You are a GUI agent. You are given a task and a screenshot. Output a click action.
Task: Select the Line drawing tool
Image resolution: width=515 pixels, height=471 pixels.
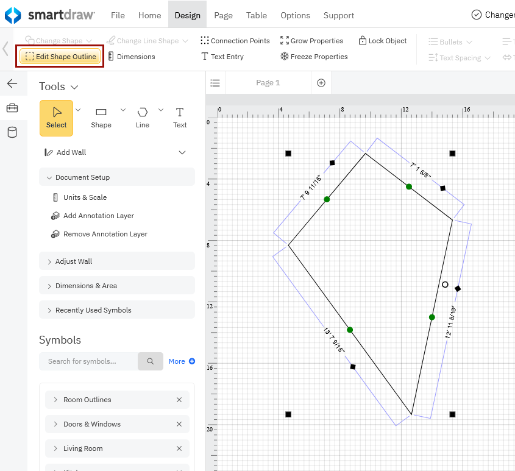(x=143, y=117)
